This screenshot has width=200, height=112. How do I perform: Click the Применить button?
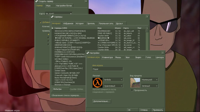point(158,110)
